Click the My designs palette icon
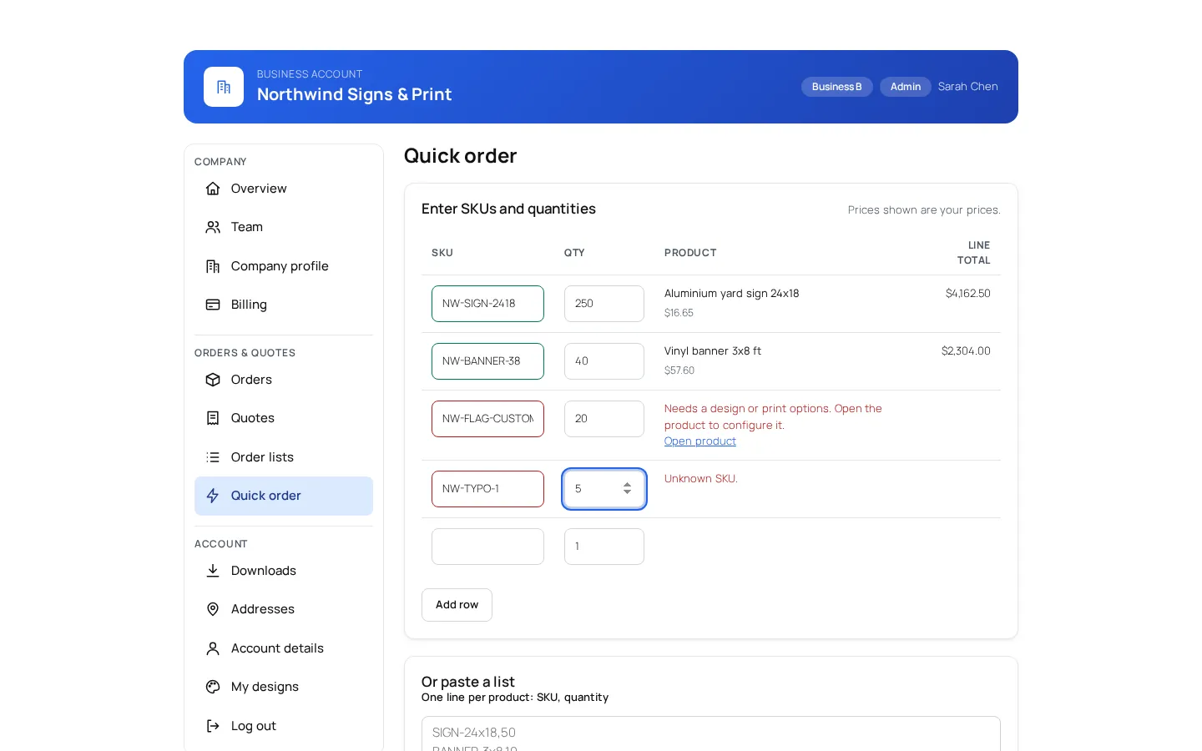1202x751 pixels. [213, 687]
